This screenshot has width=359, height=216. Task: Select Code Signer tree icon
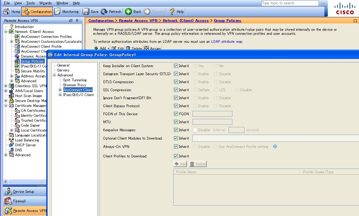(17, 125)
